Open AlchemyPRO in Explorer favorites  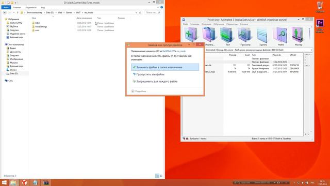[16, 23]
